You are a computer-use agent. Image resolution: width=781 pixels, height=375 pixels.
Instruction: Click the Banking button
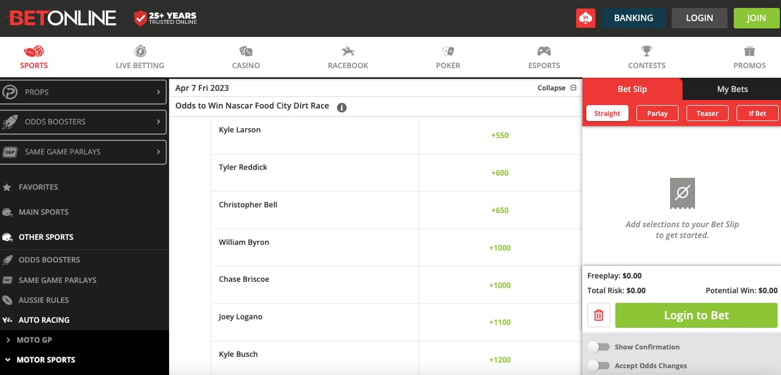point(634,18)
